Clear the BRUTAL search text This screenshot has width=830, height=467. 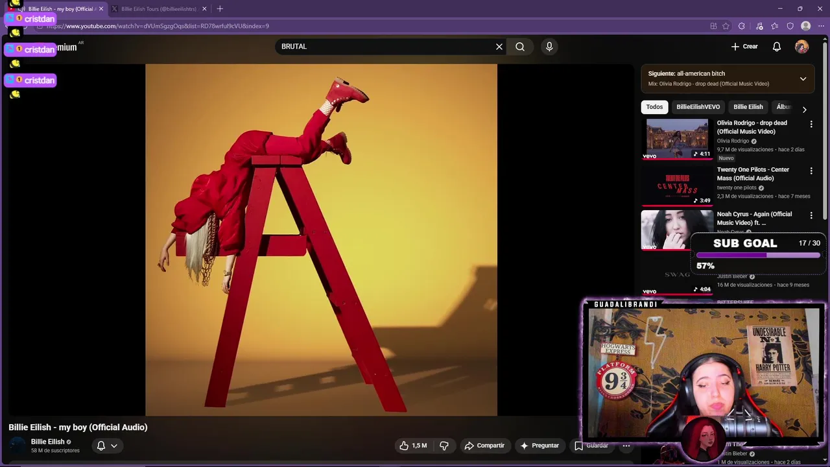tap(499, 47)
